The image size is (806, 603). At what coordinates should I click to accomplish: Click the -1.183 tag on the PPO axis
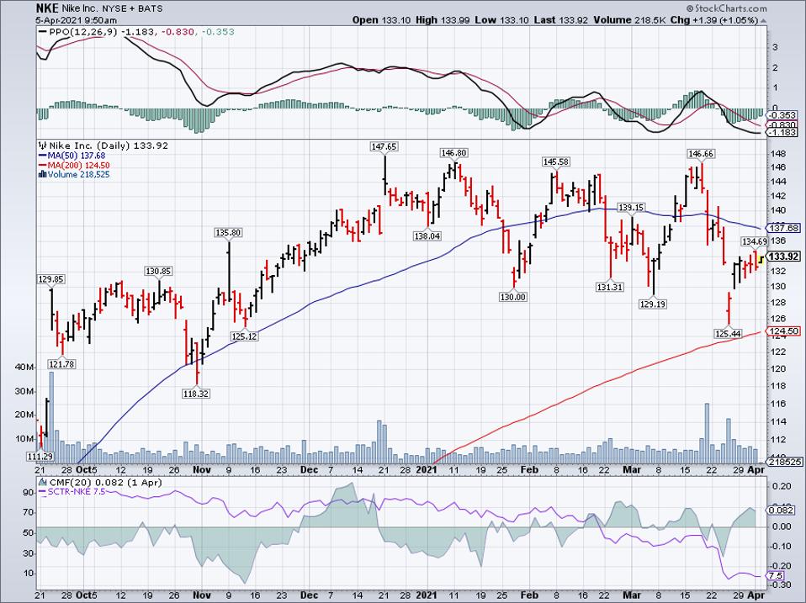[x=782, y=133]
